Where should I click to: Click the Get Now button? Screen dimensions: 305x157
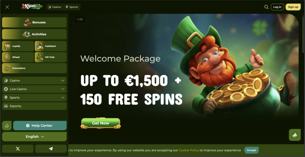pyautogui.click(x=101, y=123)
